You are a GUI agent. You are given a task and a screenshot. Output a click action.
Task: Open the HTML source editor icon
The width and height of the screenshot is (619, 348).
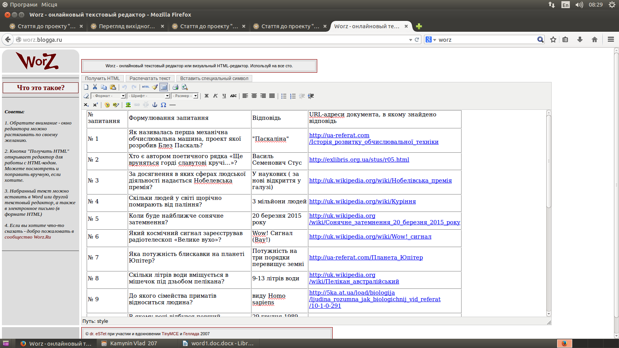point(145,87)
